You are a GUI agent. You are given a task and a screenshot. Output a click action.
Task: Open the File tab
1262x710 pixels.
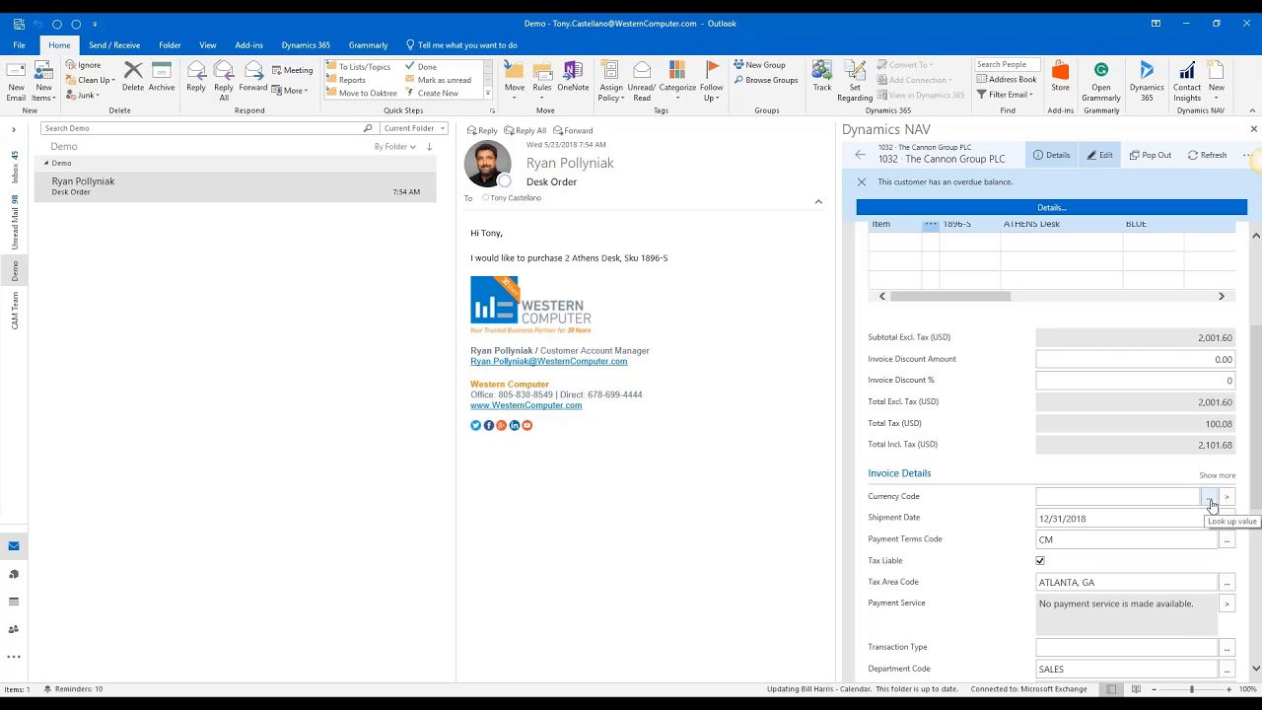[19, 44]
